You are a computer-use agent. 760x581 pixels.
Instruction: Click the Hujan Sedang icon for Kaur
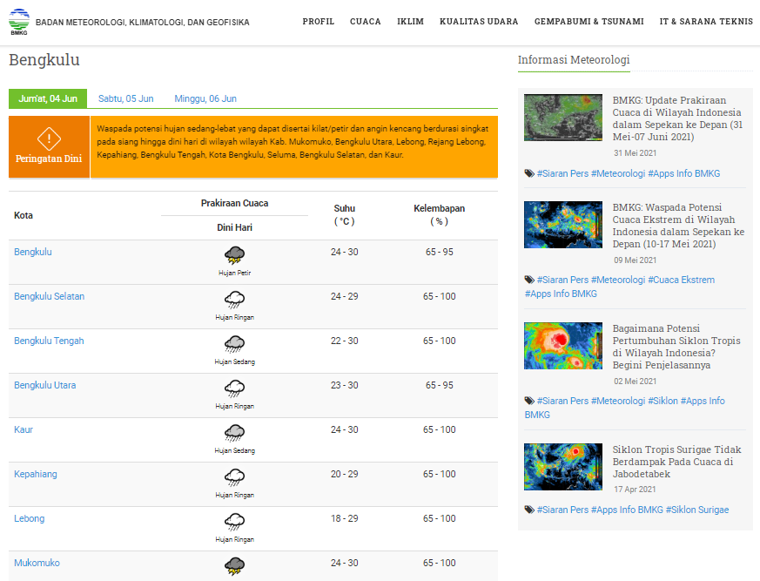[x=234, y=433]
